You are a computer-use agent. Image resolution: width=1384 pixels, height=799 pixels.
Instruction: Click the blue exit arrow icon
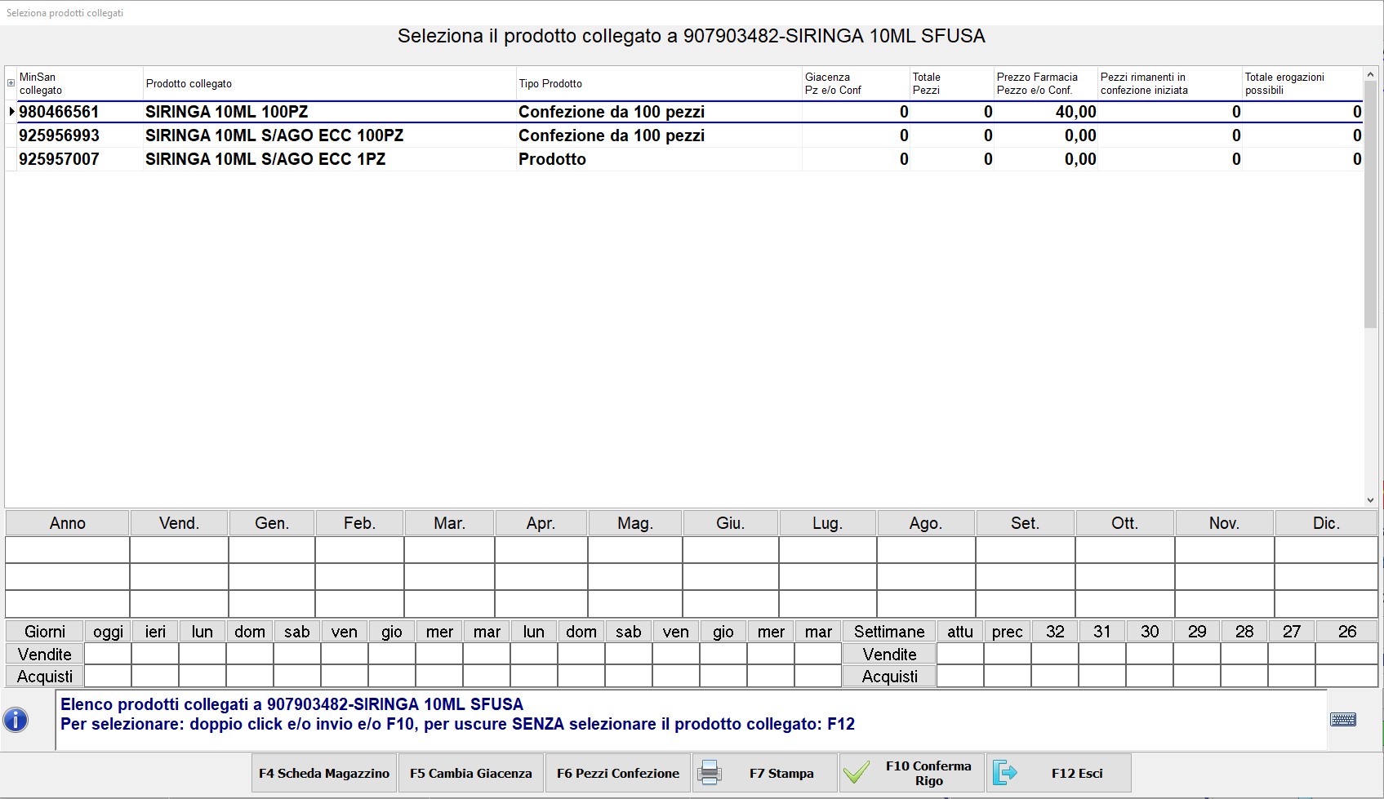[x=1004, y=773]
